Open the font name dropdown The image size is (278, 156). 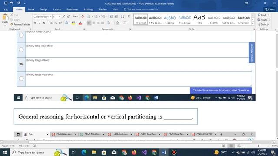(51, 16)
